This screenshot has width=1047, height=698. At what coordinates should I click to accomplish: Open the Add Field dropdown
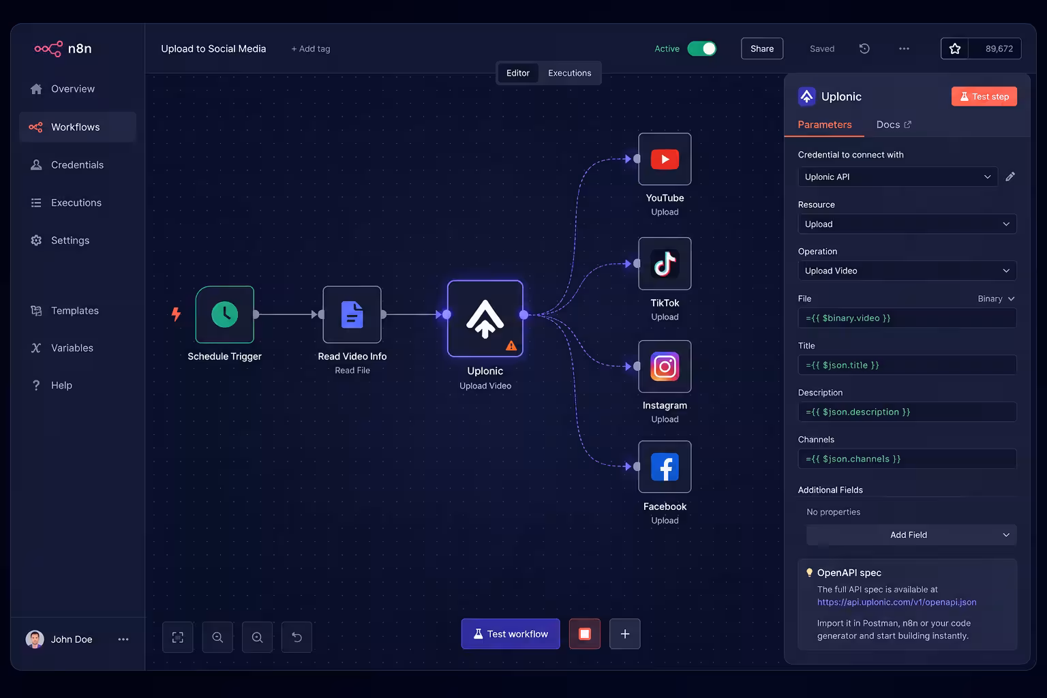[911, 535]
